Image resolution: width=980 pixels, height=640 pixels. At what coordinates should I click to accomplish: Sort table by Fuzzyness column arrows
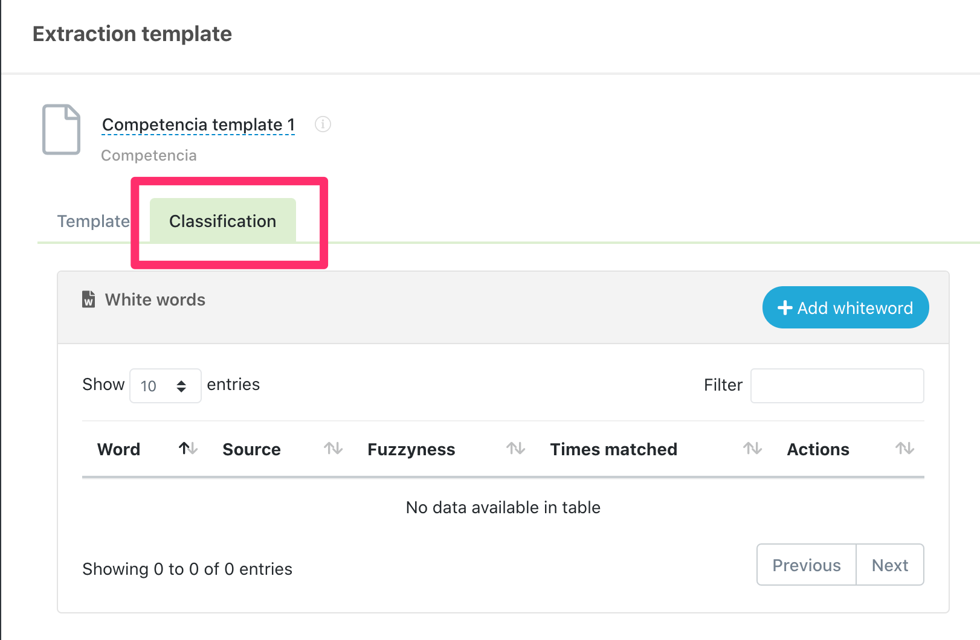(515, 449)
